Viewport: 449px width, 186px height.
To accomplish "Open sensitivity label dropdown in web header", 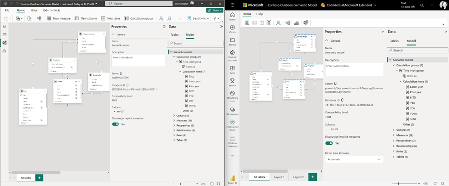I will 375,5.
